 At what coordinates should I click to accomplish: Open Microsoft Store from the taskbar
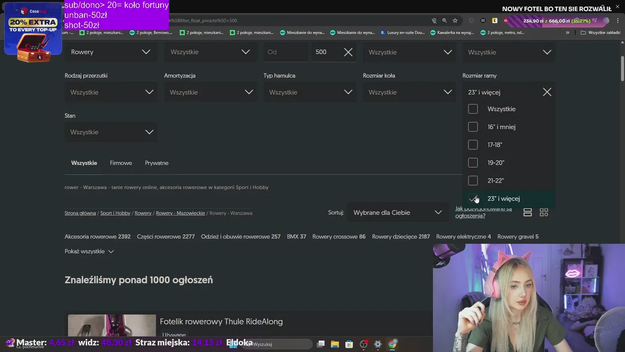(x=349, y=344)
